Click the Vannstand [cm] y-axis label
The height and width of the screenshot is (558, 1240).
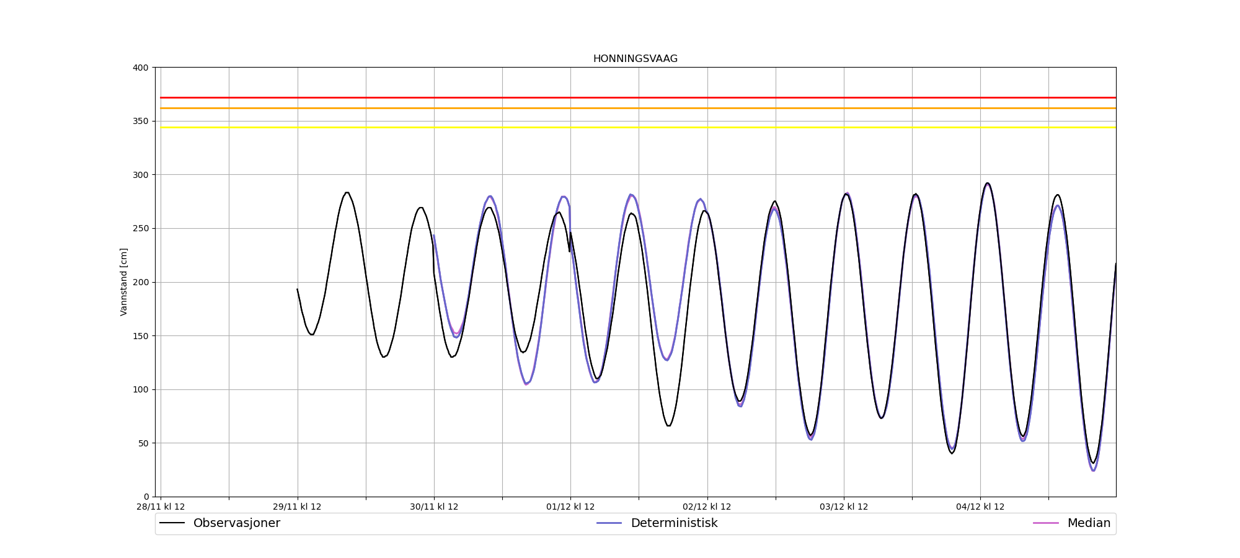(x=124, y=282)
